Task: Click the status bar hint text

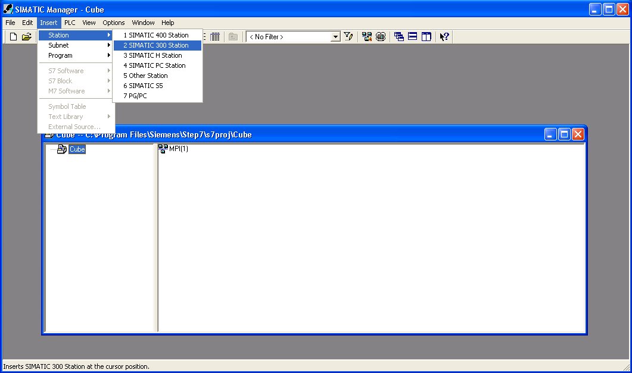Action: point(76,366)
